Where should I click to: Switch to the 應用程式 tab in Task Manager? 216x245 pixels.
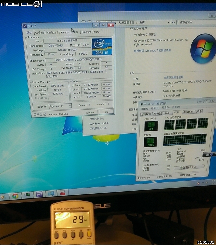pyautogui.click(x=146, y=114)
